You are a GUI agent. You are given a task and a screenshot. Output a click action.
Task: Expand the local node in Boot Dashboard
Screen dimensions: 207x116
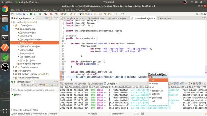[x=12, y=95]
